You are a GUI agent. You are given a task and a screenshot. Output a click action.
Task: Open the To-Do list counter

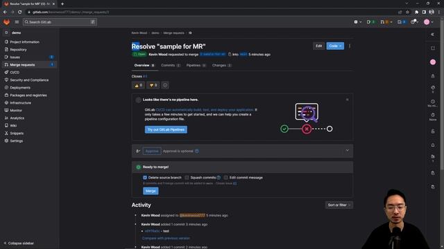402,22
